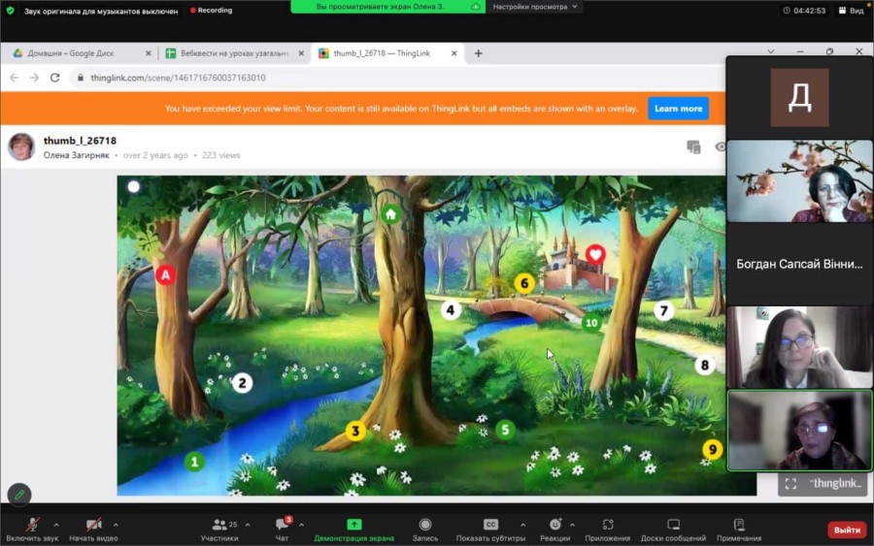
Task: Click white circle hotspot at image corner
Action: pyautogui.click(x=134, y=187)
